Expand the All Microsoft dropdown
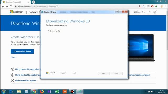This screenshot has height=94, width=168. [139, 12]
